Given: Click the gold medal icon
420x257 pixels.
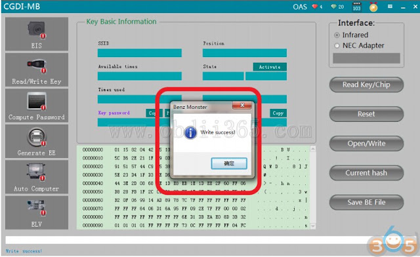Looking at the screenshot, I should pyautogui.click(x=373, y=7).
